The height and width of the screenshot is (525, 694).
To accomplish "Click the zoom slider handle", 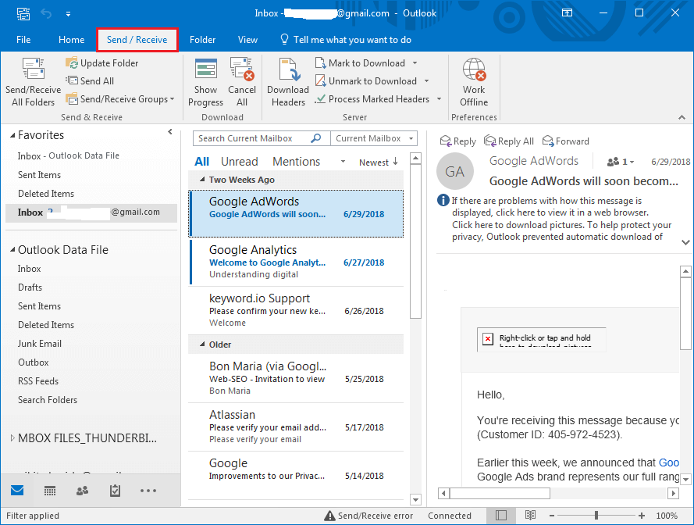I will pyautogui.click(x=596, y=516).
